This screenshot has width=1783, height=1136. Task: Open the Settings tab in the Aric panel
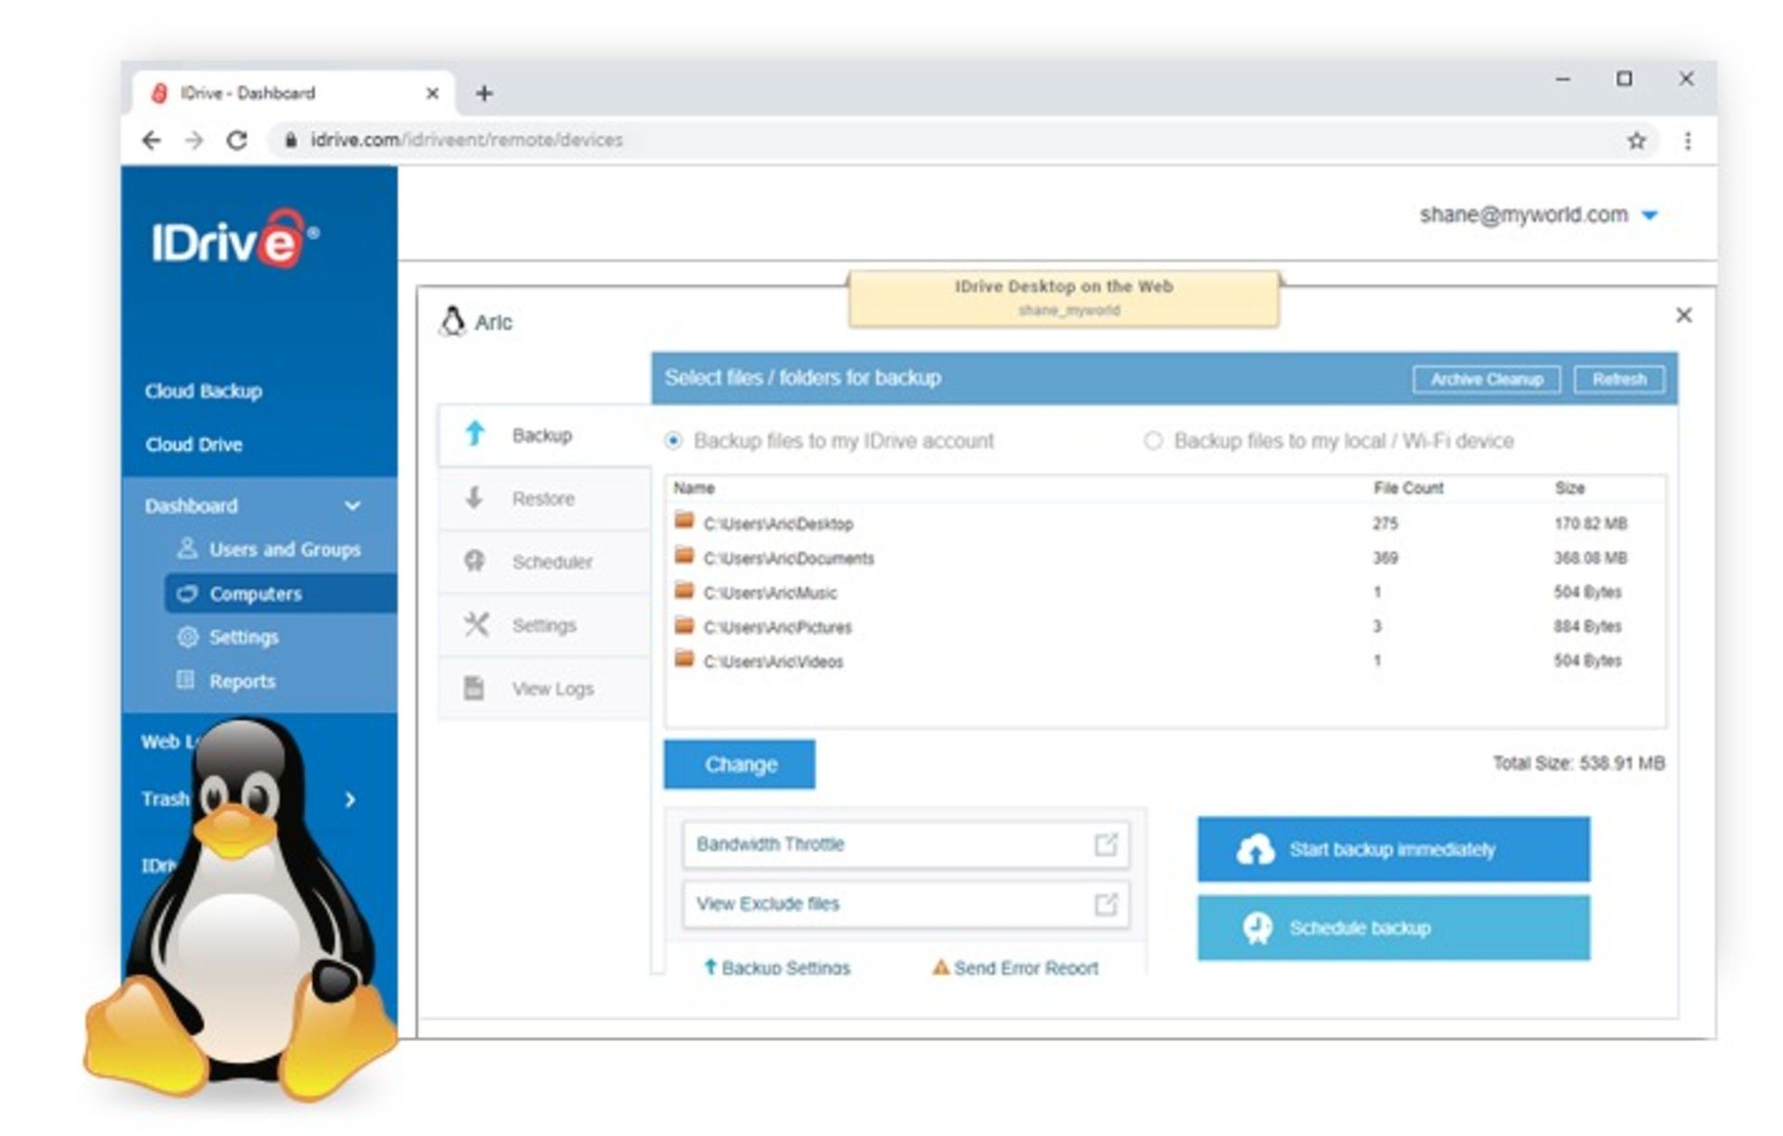click(x=545, y=625)
